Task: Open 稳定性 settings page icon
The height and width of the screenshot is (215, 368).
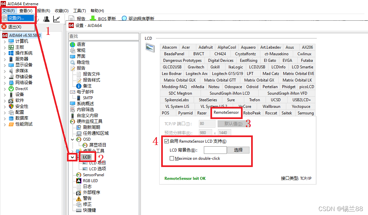Action: (x=73, y=62)
